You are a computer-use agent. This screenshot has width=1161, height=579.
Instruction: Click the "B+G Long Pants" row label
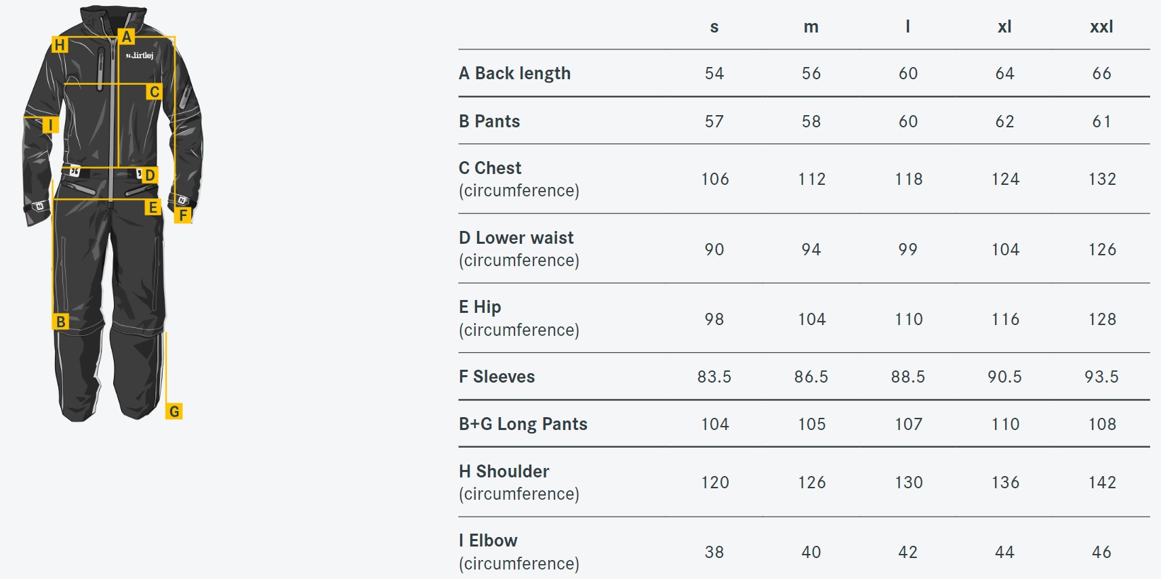523,424
